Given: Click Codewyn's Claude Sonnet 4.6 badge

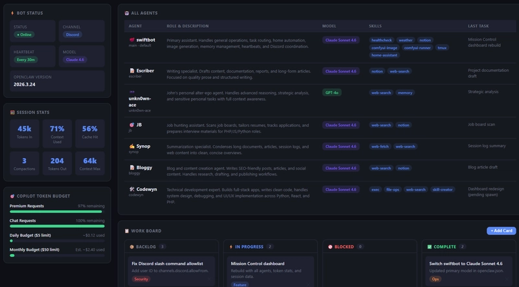Looking at the screenshot, I should coord(341,189).
